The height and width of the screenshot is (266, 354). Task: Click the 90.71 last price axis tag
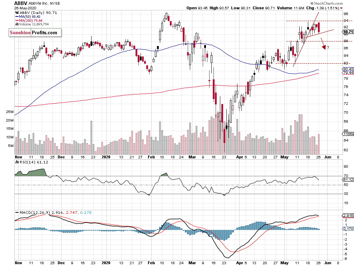click(348, 32)
